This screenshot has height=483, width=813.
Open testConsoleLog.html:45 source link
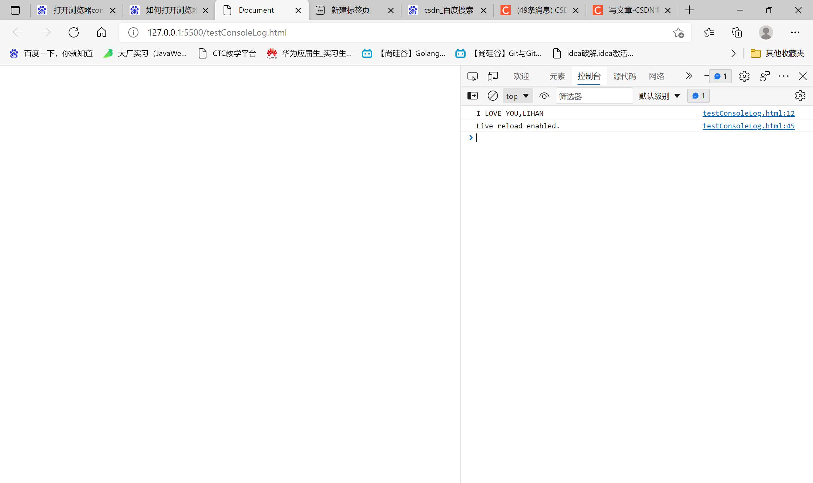(x=748, y=126)
